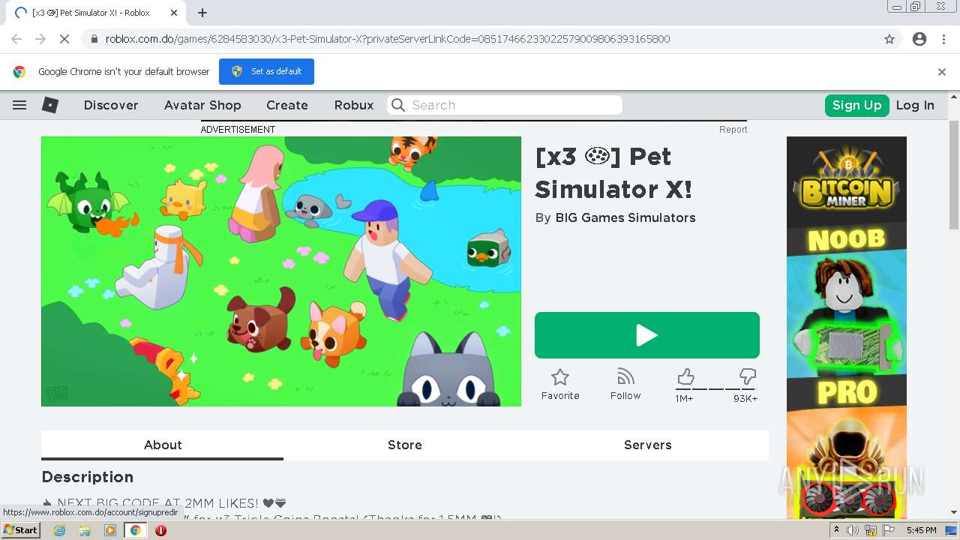This screenshot has width=960, height=540.
Task: Click the taskbar clock showing 5:45 PM
Action: (921, 530)
